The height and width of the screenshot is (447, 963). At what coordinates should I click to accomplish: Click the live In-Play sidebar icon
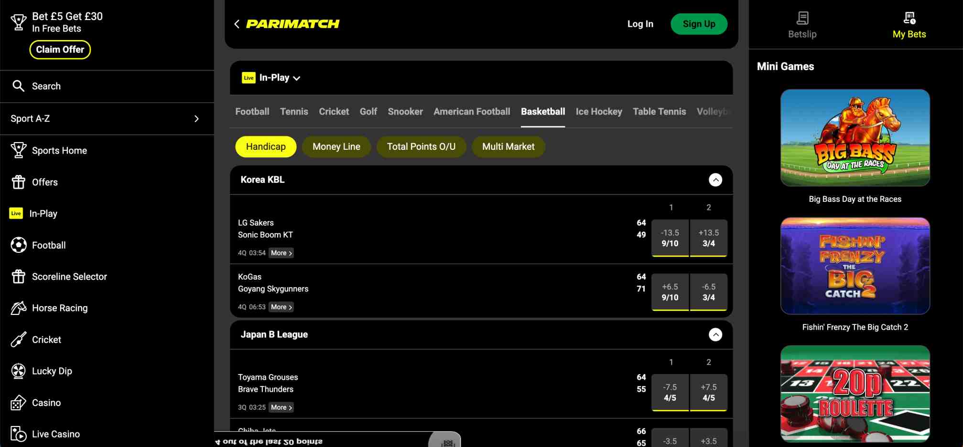[x=16, y=213]
